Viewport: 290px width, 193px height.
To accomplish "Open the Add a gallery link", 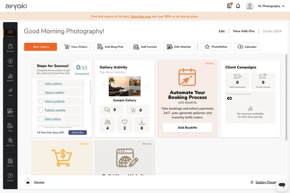I will pyautogui.click(x=53, y=84).
